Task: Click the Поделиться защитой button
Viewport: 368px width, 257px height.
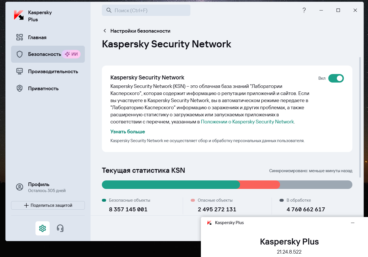Action: tap(48, 205)
